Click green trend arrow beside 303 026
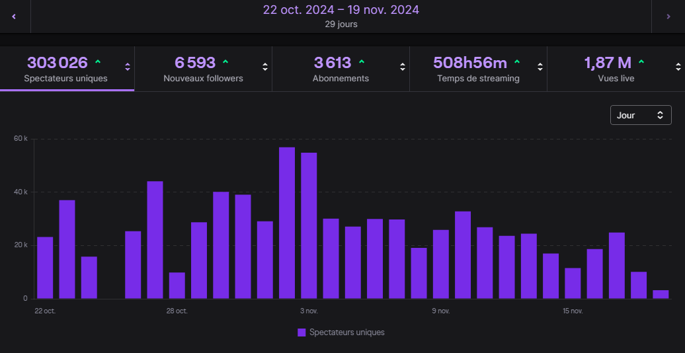Image resolution: width=685 pixels, height=353 pixels. click(98, 62)
